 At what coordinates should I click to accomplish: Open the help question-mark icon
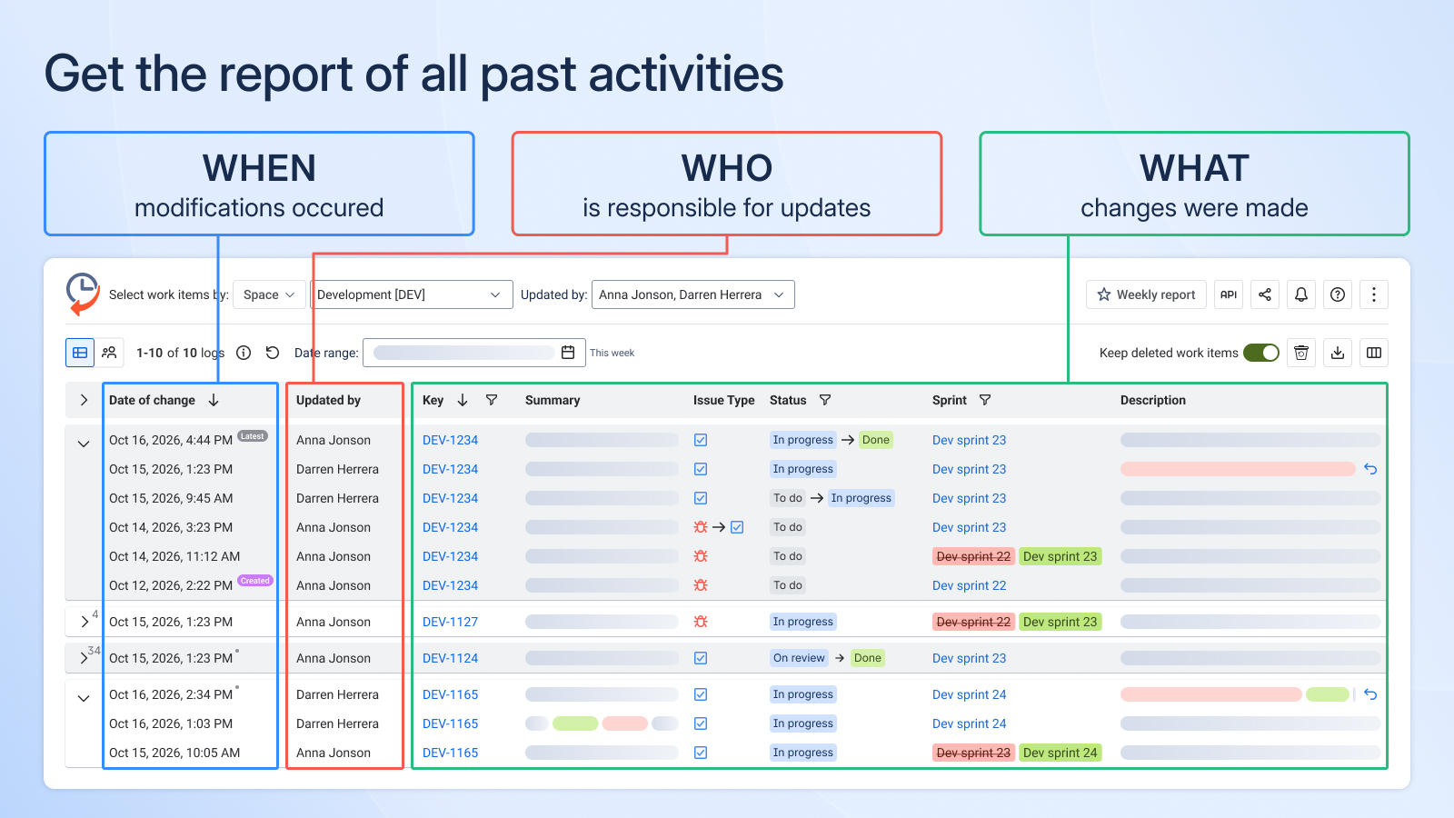click(1338, 294)
